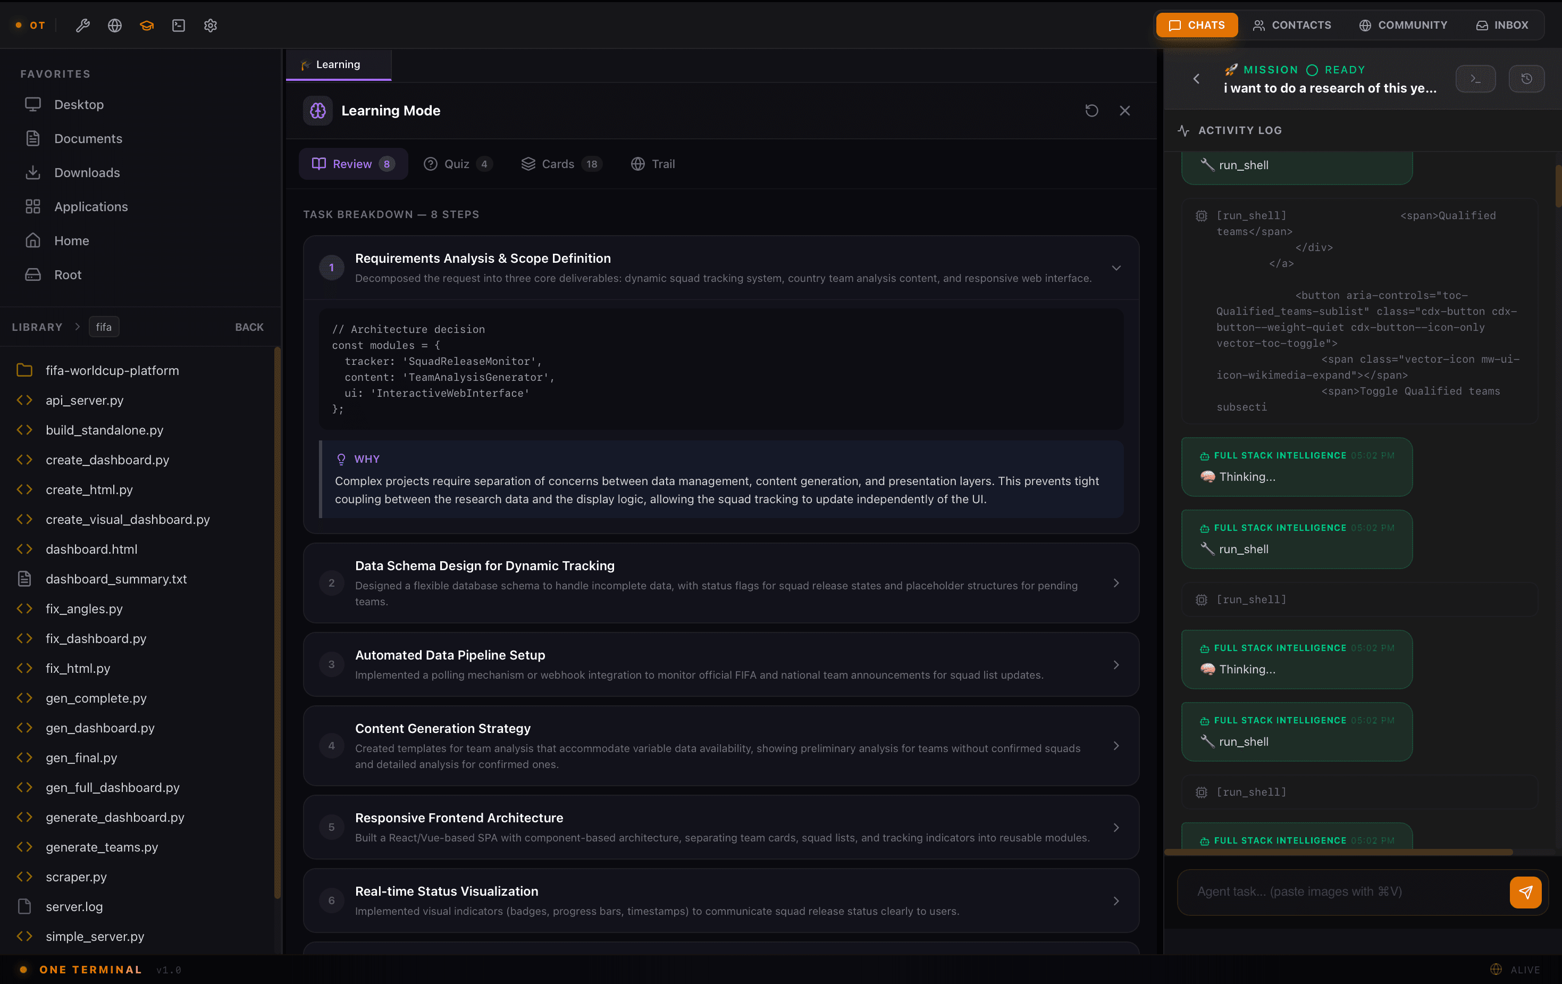Click the Root drive icon in Favorites
1562x984 pixels.
click(33, 274)
